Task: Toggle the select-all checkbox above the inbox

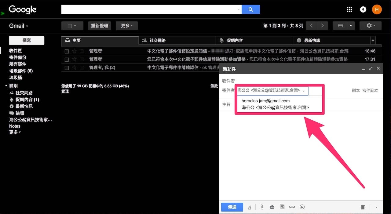Action: [70, 26]
